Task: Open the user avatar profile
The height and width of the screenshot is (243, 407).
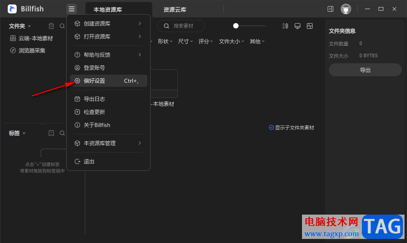Action: [346, 9]
